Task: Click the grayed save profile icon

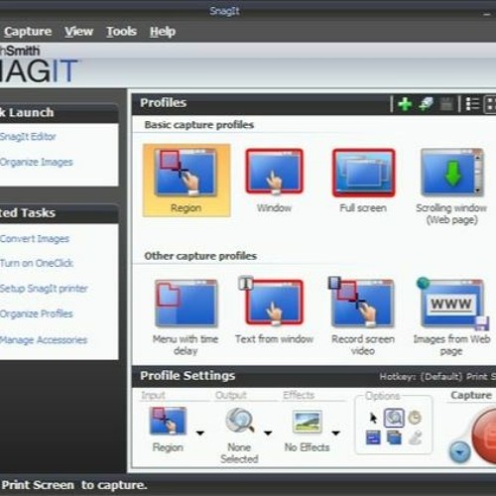Action: [x=446, y=104]
